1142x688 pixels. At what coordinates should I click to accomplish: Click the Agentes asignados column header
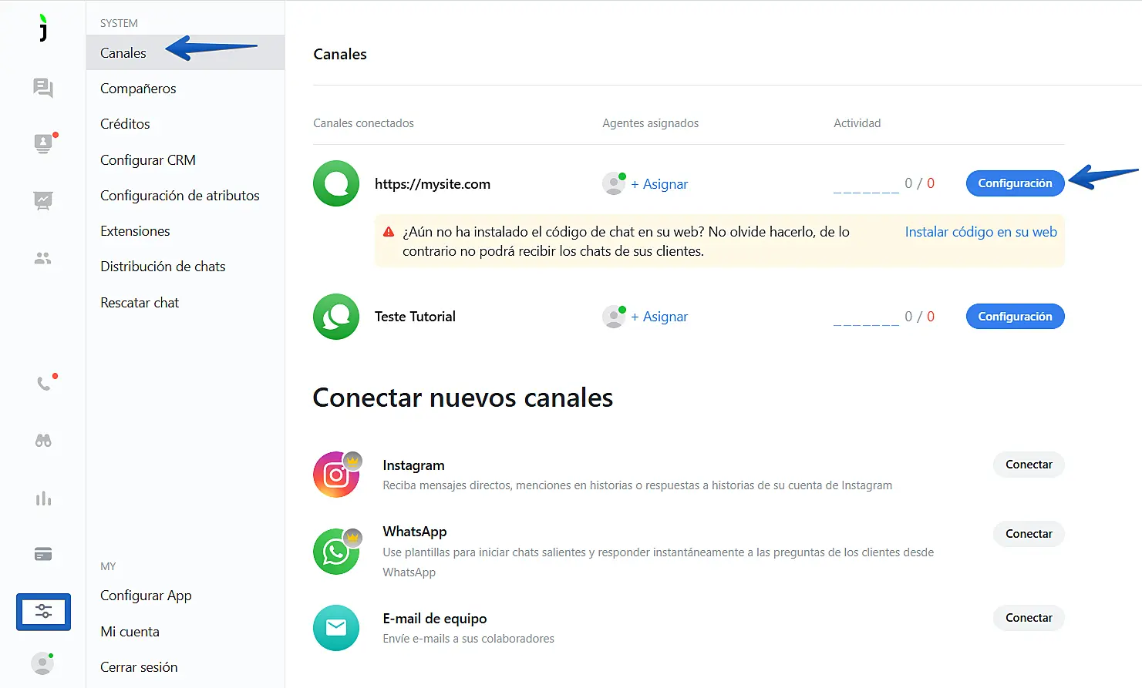pyautogui.click(x=650, y=123)
